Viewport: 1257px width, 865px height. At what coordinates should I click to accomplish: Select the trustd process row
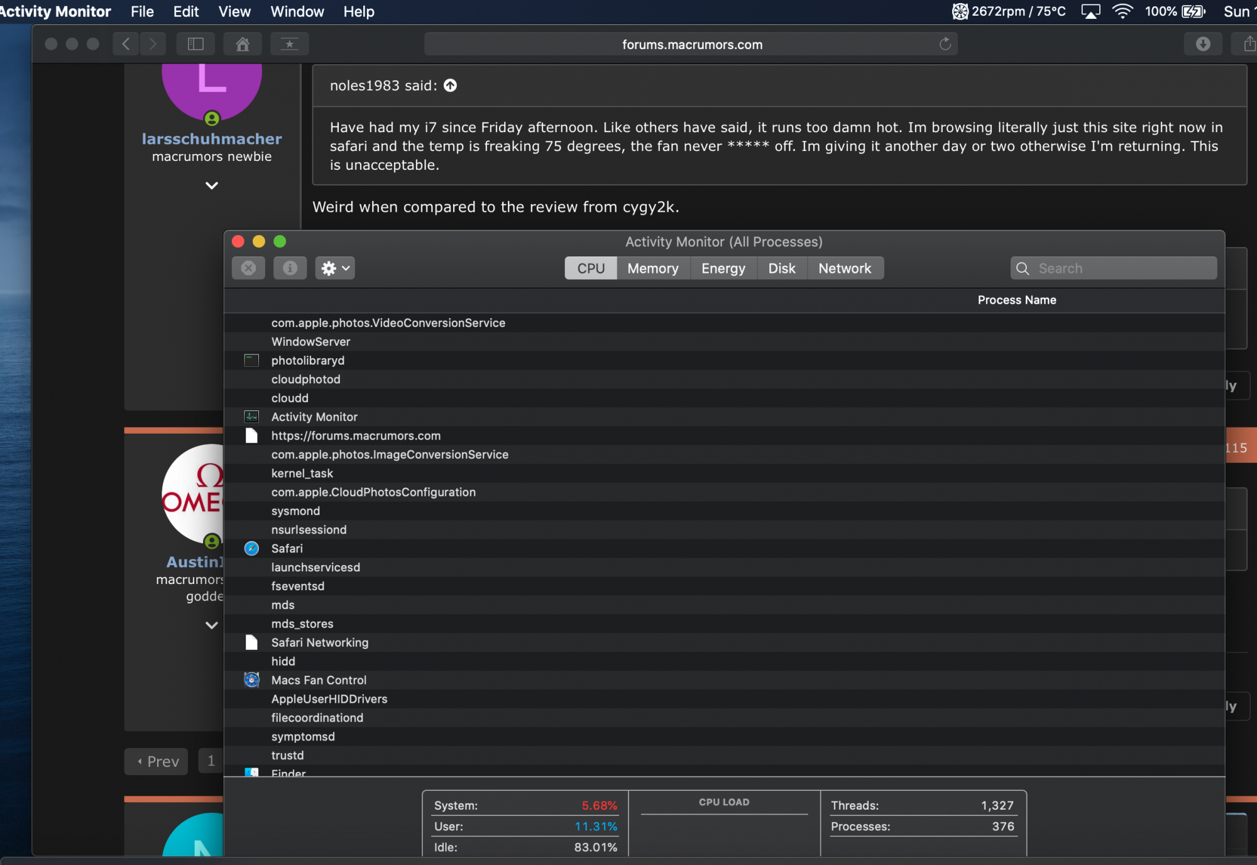tap(724, 756)
